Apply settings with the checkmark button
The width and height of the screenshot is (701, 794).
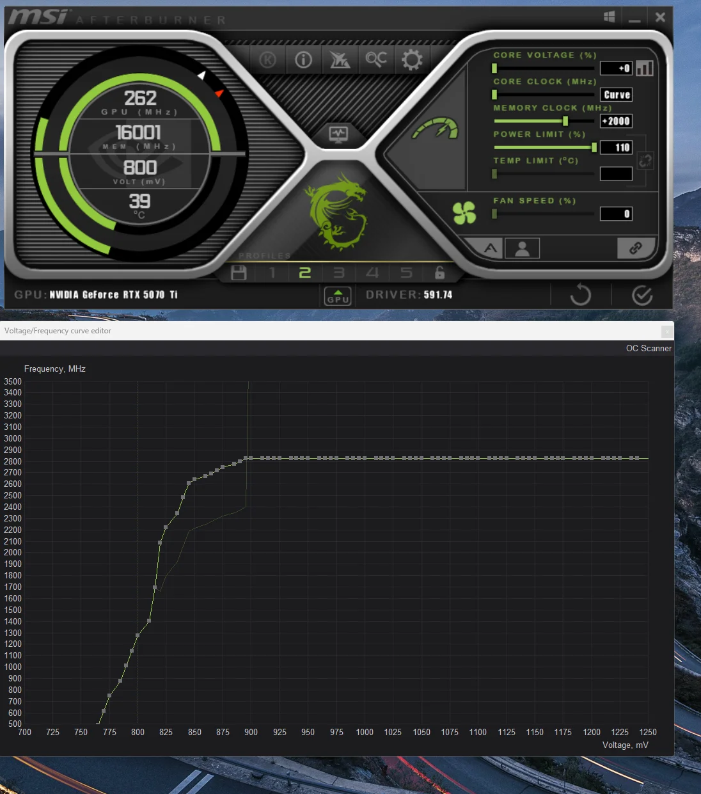tap(642, 295)
